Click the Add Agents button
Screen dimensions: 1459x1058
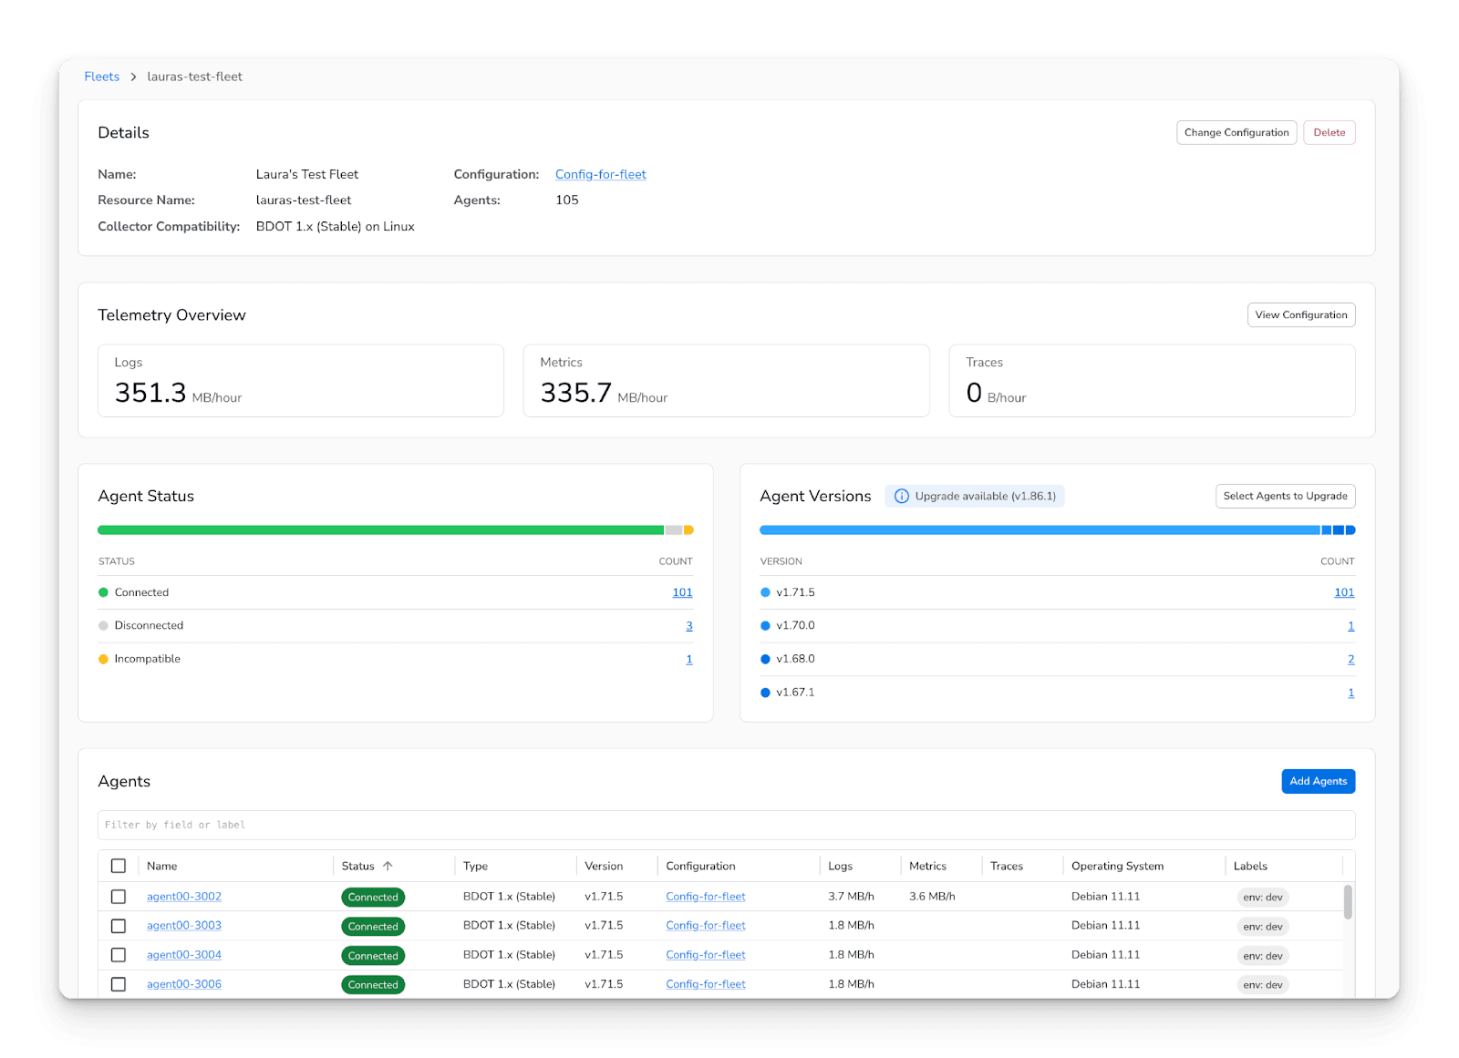pyautogui.click(x=1318, y=782)
